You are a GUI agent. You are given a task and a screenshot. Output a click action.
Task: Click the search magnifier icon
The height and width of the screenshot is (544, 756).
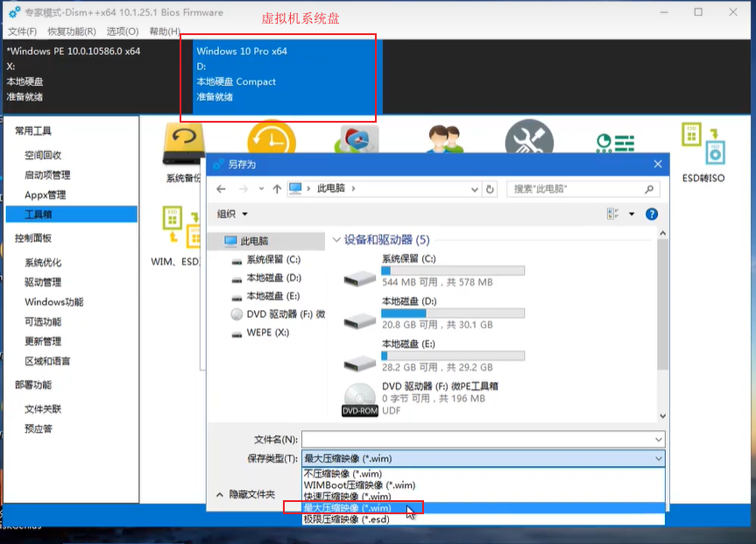click(x=649, y=189)
